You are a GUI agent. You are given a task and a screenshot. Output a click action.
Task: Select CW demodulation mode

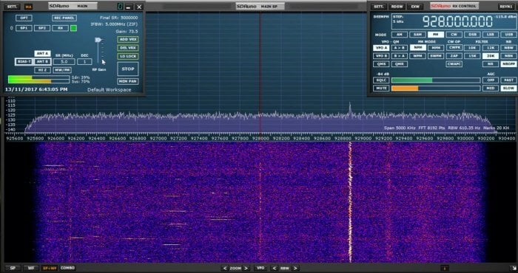click(x=454, y=35)
